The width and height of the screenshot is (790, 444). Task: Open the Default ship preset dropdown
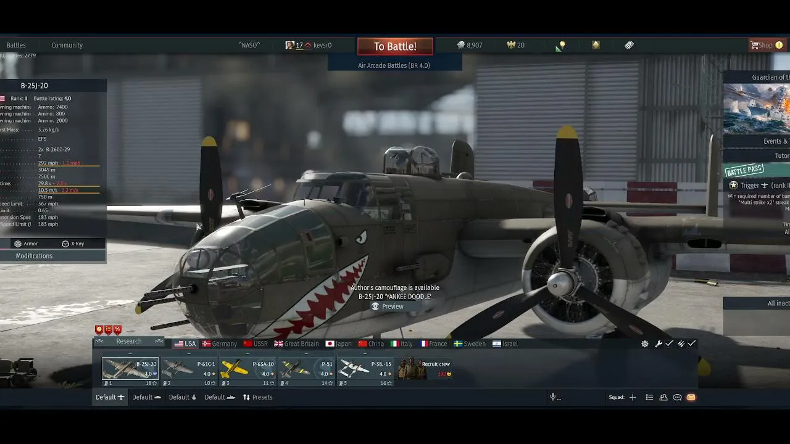click(x=220, y=397)
